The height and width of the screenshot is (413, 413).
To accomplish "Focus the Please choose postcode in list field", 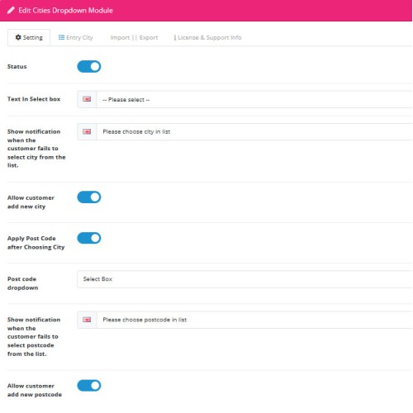I will [254, 320].
